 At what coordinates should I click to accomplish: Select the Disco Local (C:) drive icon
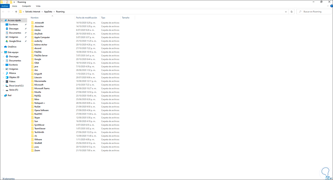point(7,86)
